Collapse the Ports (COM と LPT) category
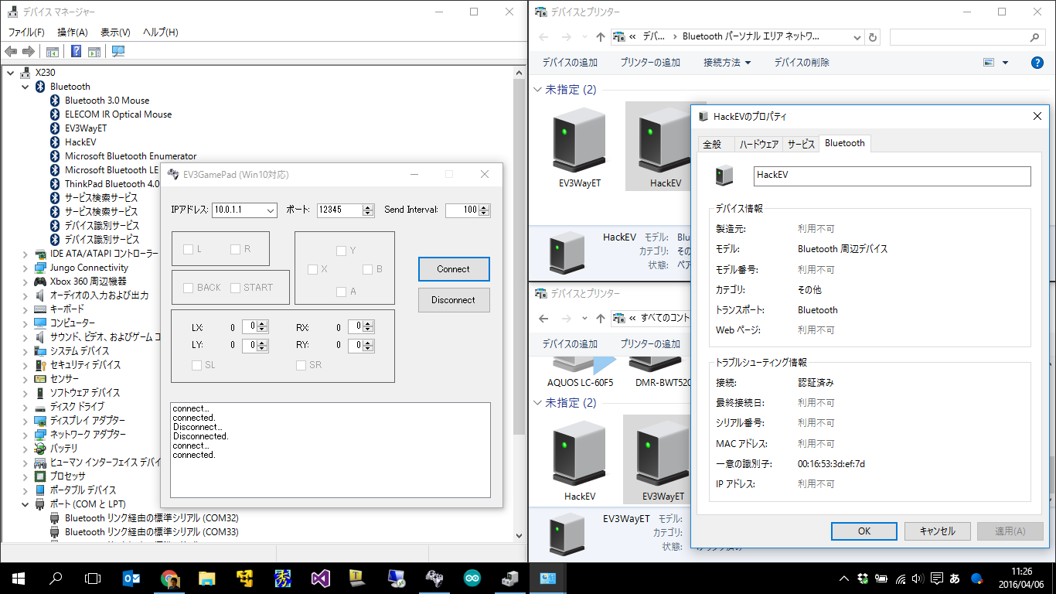 pyautogui.click(x=25, y=504)
